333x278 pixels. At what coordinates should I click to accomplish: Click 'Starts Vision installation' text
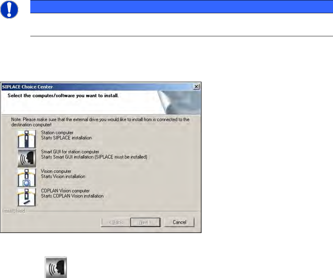click(x=63, y=176)
